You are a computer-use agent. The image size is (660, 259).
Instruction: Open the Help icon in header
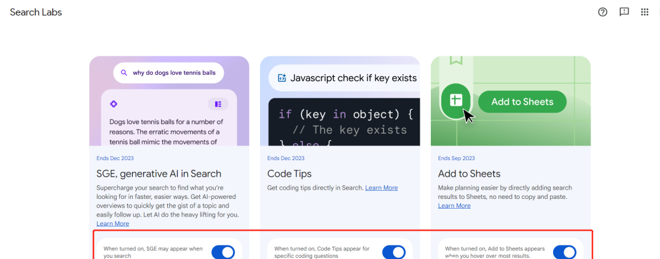(x=602, y=12)
